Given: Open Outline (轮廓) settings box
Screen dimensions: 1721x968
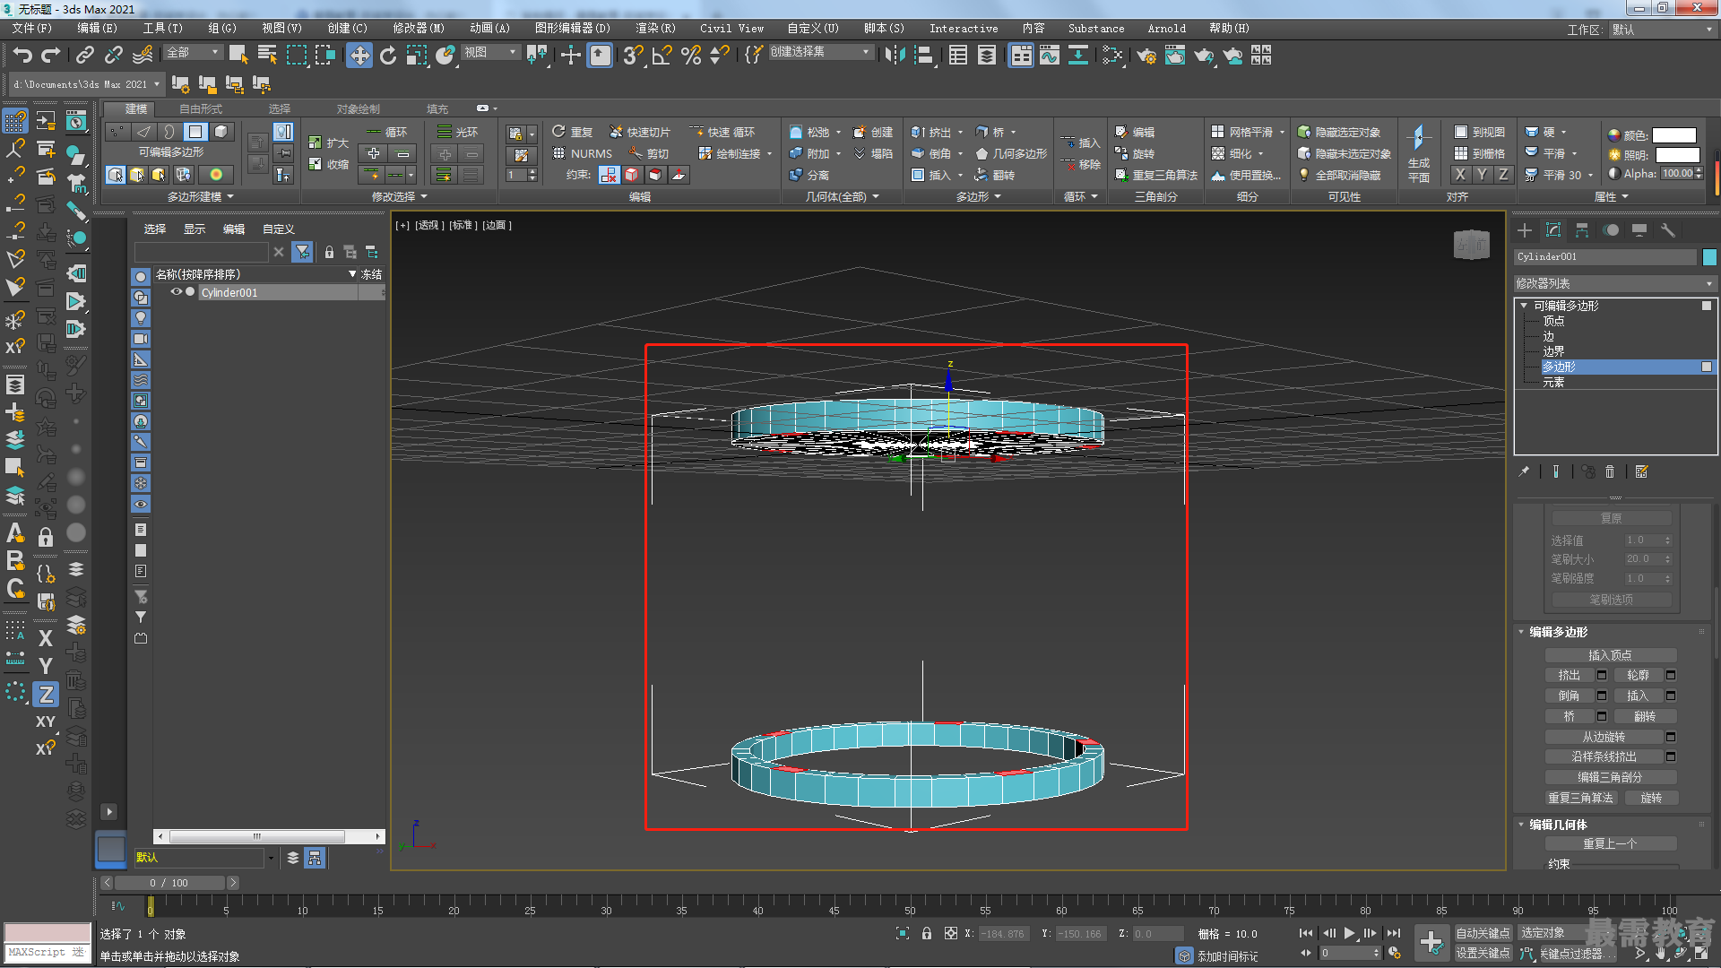Looking at the screenshot, I should click(x=1671, y=675).
